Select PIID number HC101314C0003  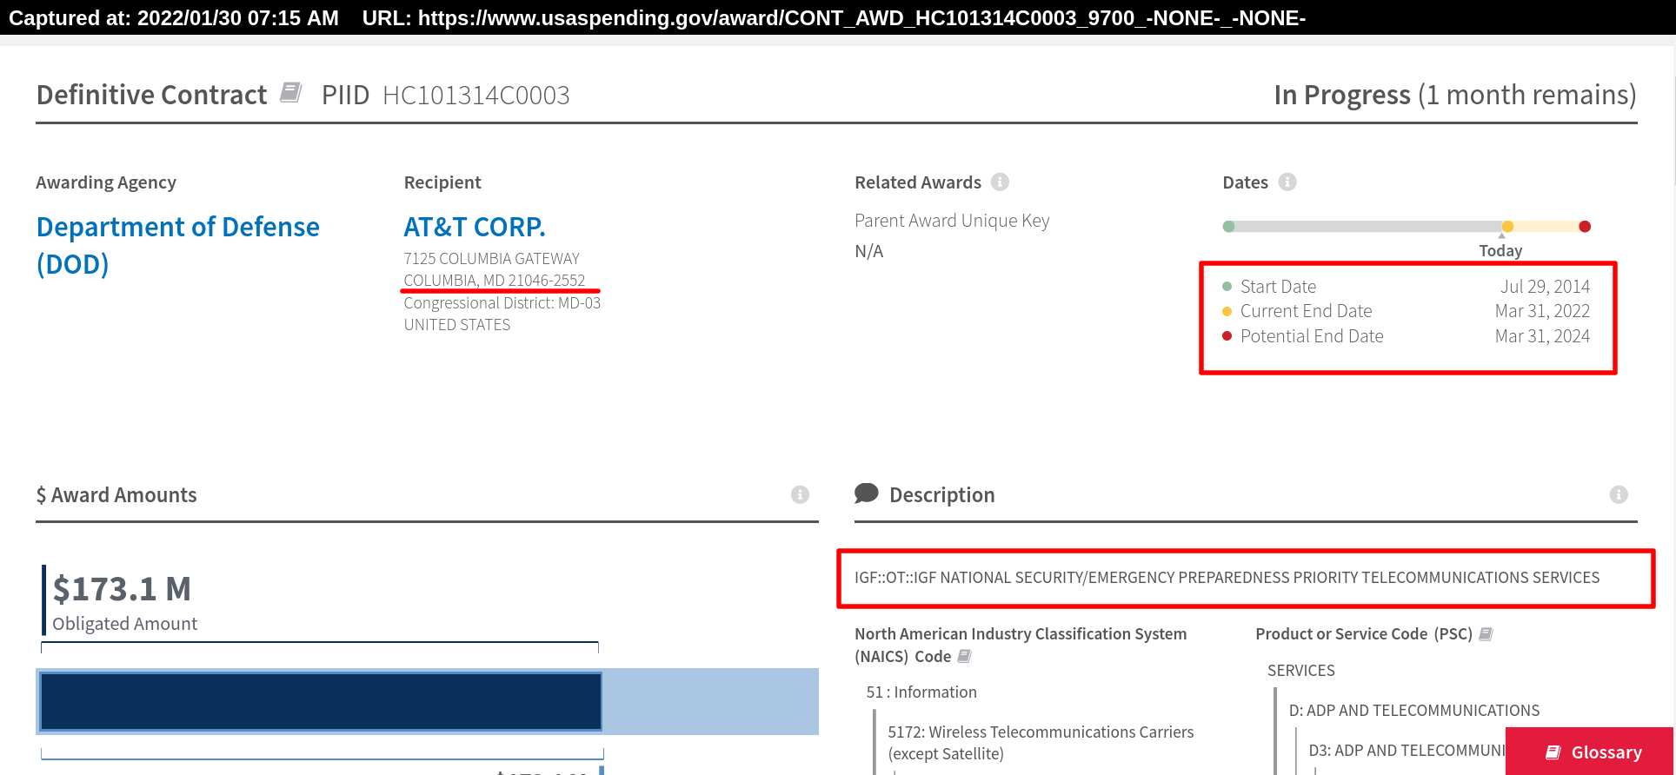476,95
